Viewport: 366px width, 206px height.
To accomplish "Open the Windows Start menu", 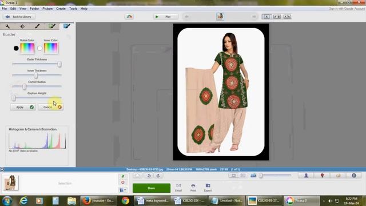I will (x=7, y=201).
